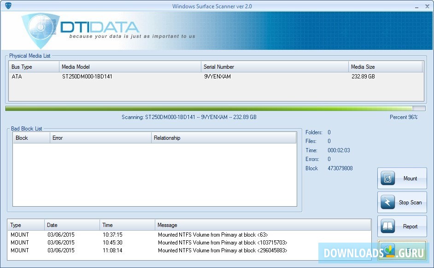434x268 pixels.
Task: Click the Block value 473079808
Action: point(340,168)
